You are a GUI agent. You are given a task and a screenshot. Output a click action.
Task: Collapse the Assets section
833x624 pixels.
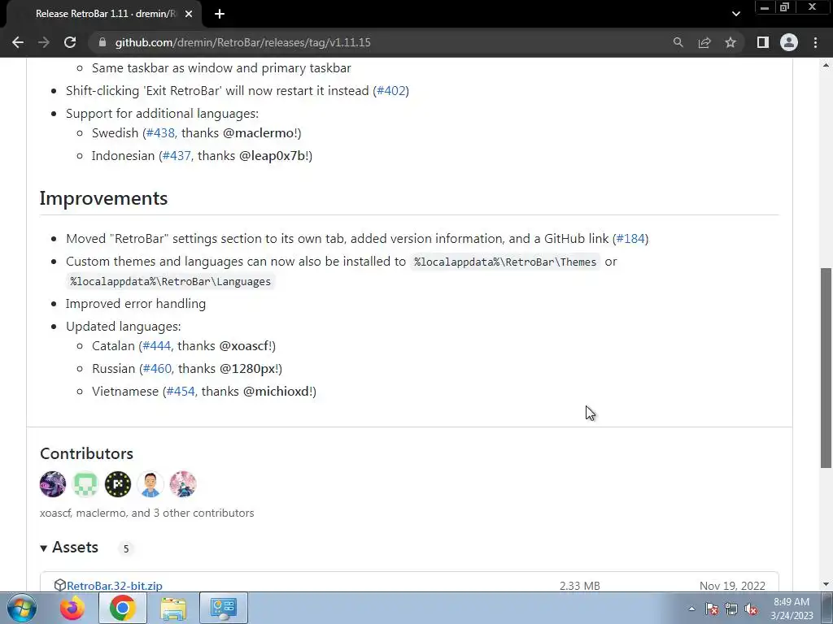click(x=70, y=548)
